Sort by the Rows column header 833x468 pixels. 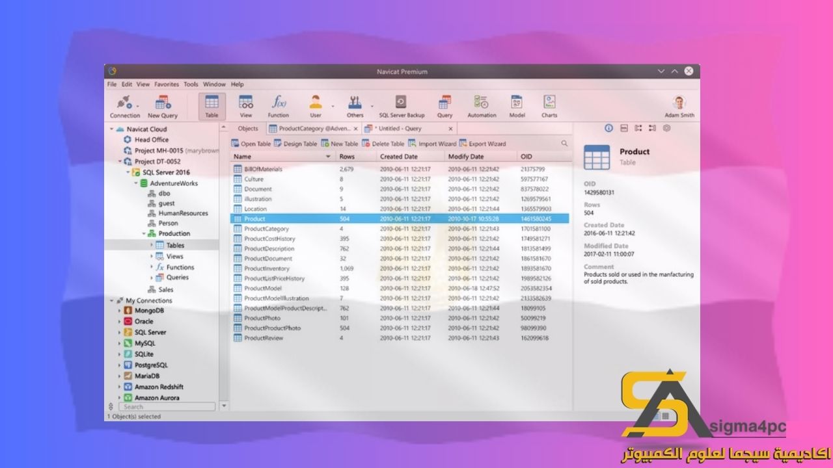[x=356, y=157]
